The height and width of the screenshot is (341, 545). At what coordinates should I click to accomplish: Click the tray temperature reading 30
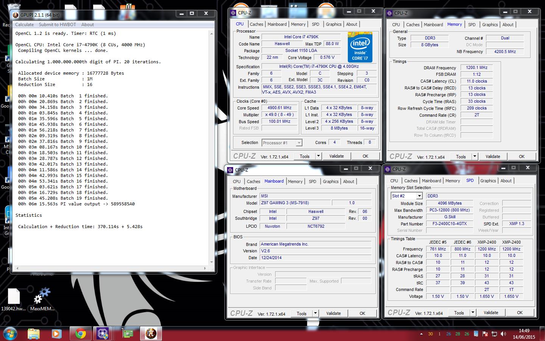(430, 334)
